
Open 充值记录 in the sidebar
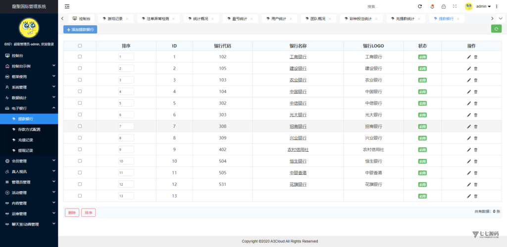[25, 140]
